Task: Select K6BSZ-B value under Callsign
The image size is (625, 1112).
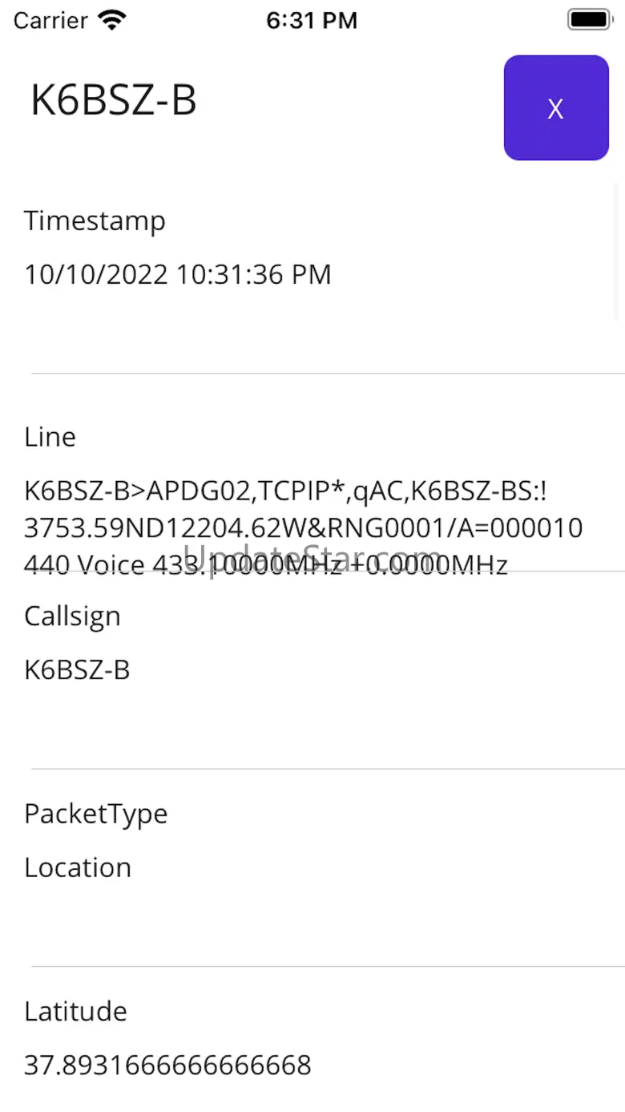Action: [77, 669]
